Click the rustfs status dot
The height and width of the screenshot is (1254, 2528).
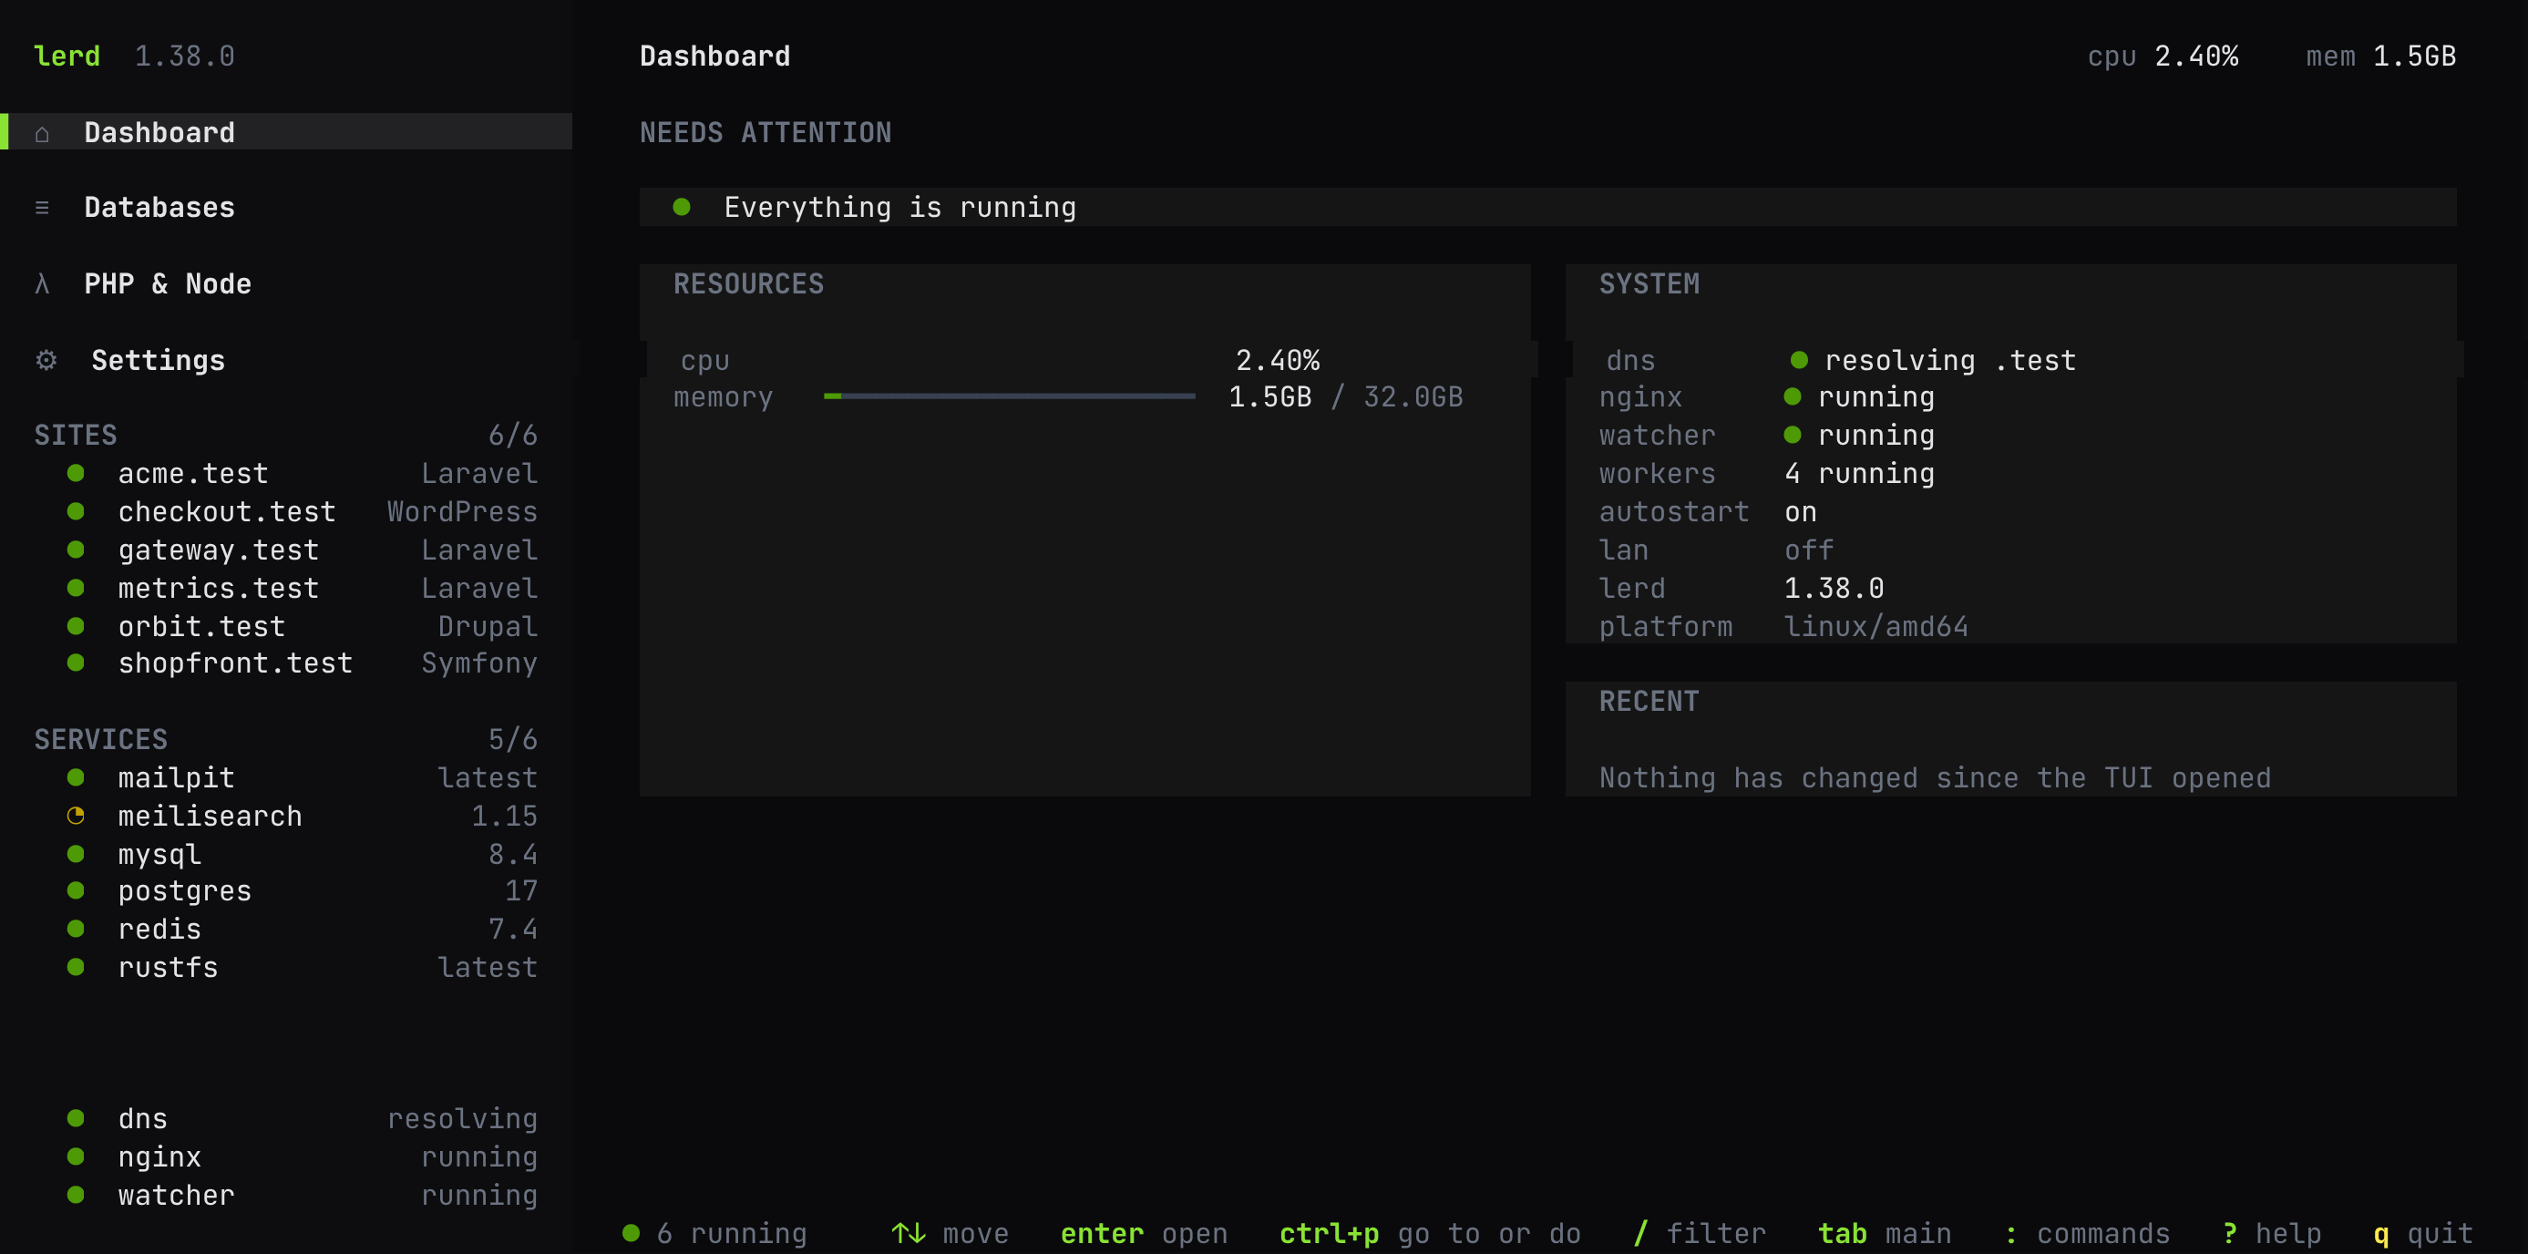click(x=76, y=967)
